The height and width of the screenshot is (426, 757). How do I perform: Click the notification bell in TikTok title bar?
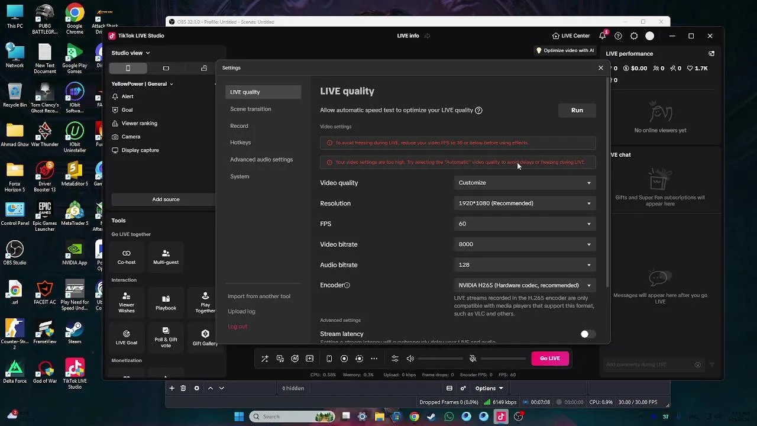[x=602, y=36]
